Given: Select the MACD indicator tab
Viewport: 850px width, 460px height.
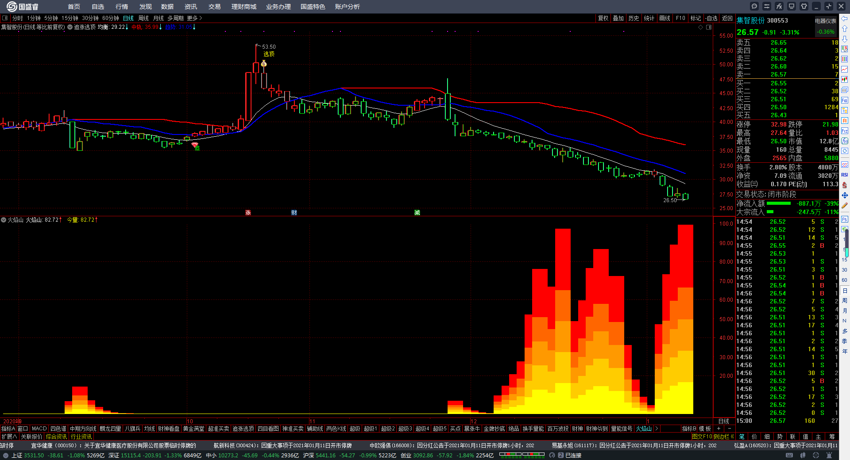Looking at the screenshot, I should click(x=39, y=429).
